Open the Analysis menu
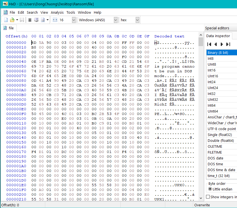Image resolution: width=237 pixels, height=208 pixels. [57, 12]
